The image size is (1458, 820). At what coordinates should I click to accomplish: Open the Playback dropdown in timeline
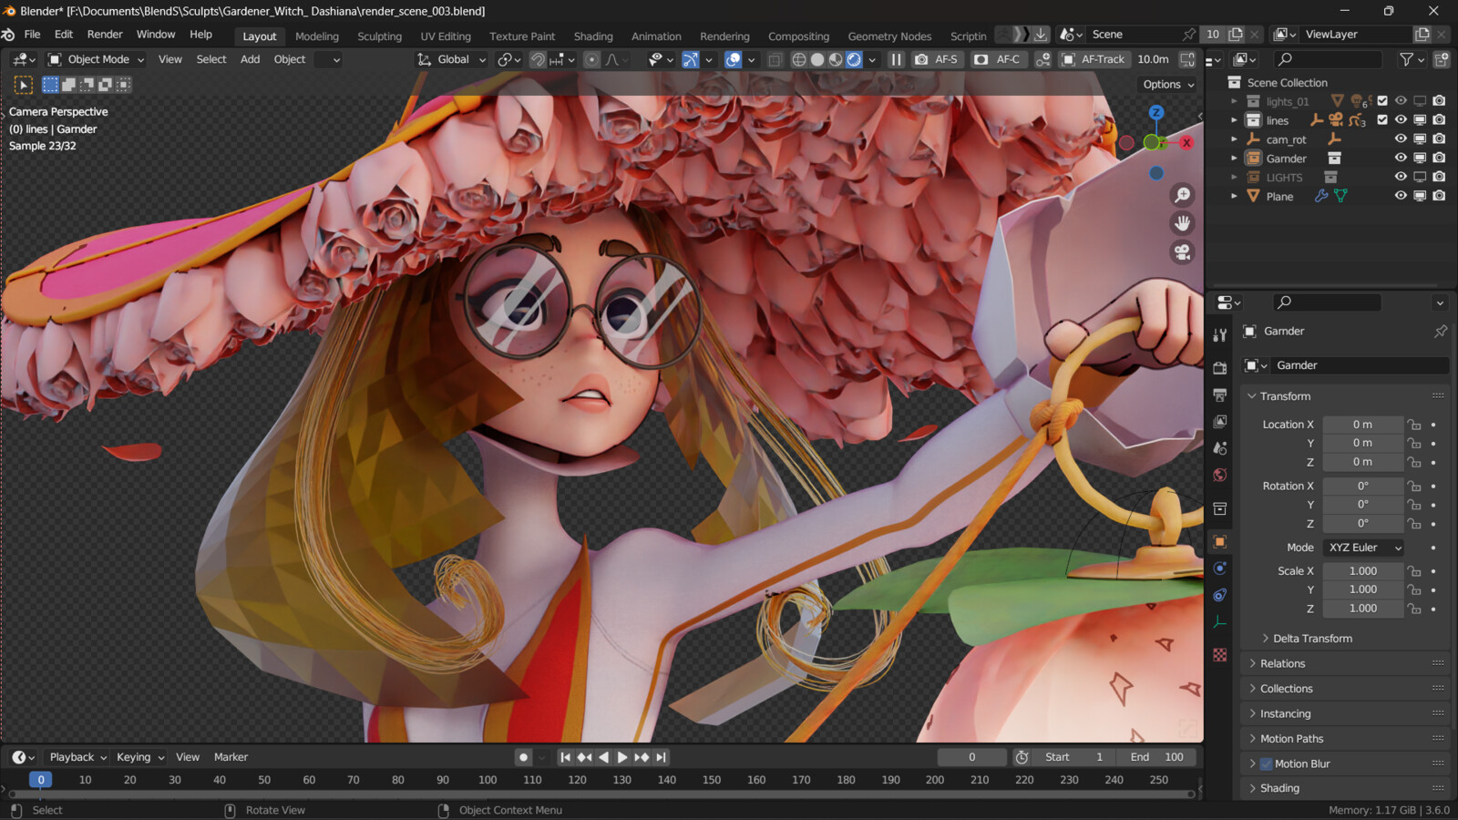click(77, 757)
